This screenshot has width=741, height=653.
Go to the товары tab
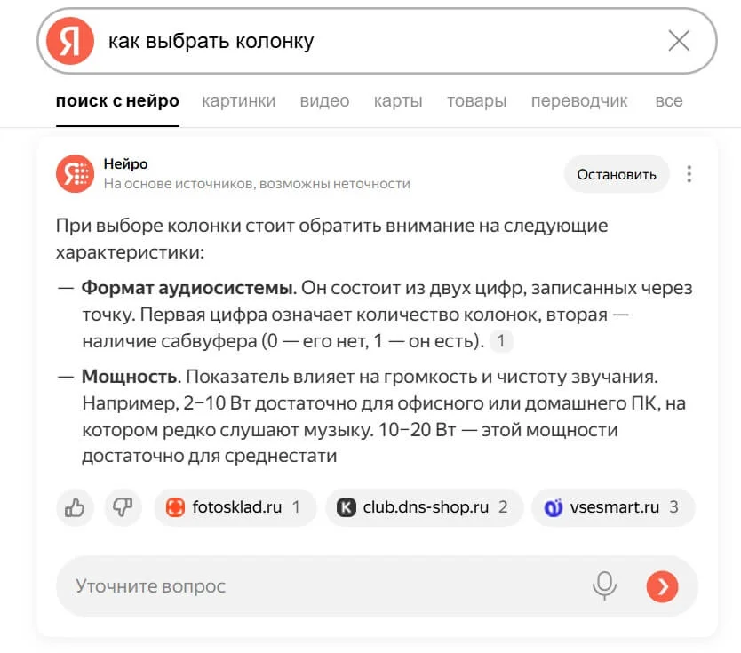pyautogui.click(x=476, y=100)
